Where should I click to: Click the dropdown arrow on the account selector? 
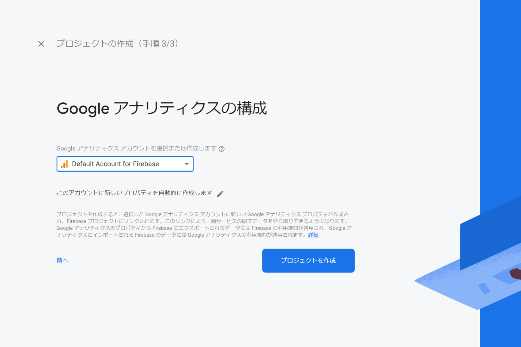click(x=187, y=164)
